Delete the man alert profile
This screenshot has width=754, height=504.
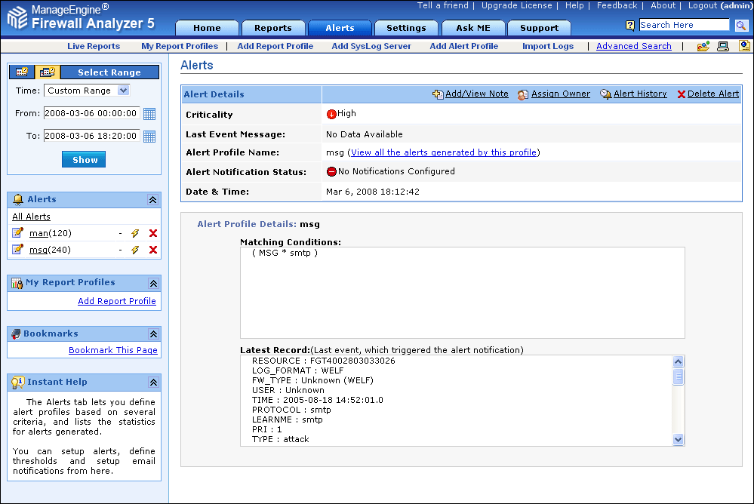click(153, 233)
